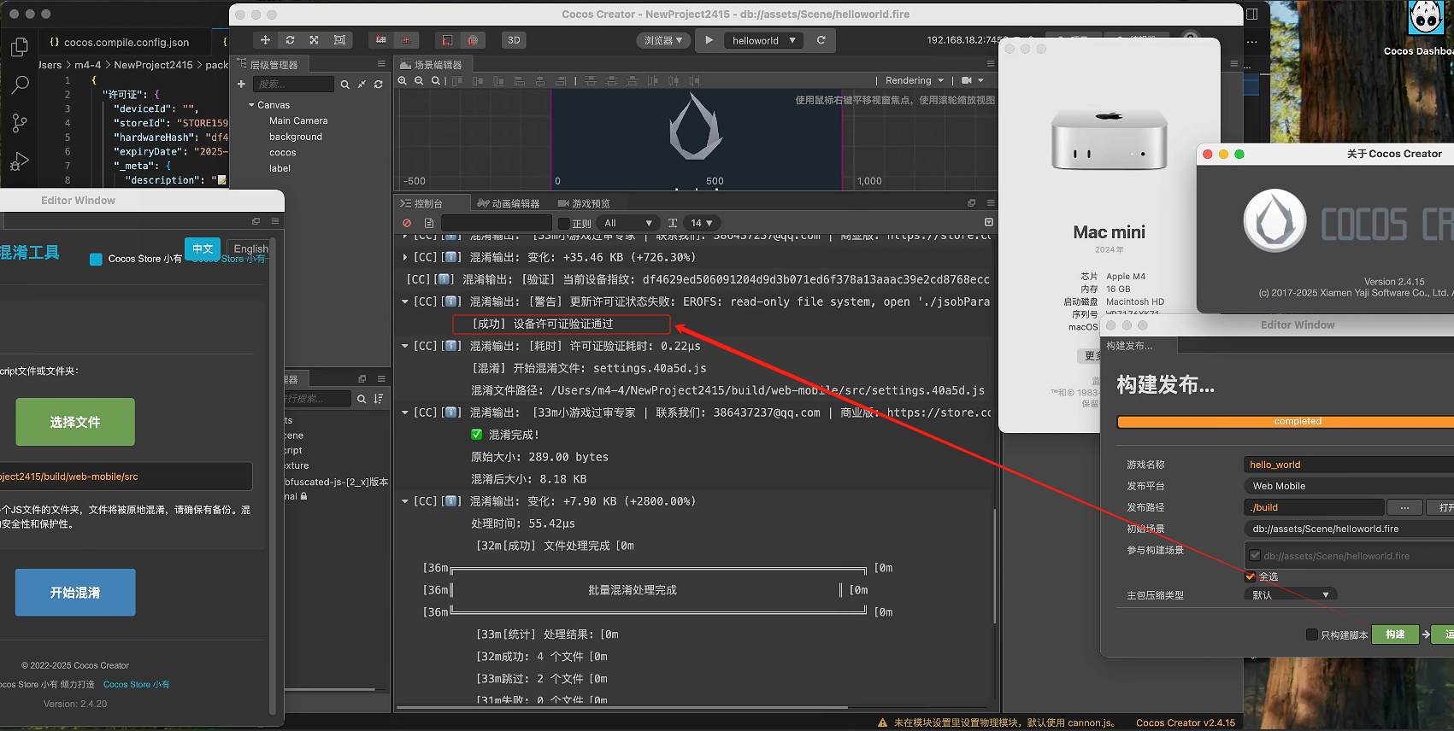Open the Cocos Store 小有 footer link

[137, 685]
